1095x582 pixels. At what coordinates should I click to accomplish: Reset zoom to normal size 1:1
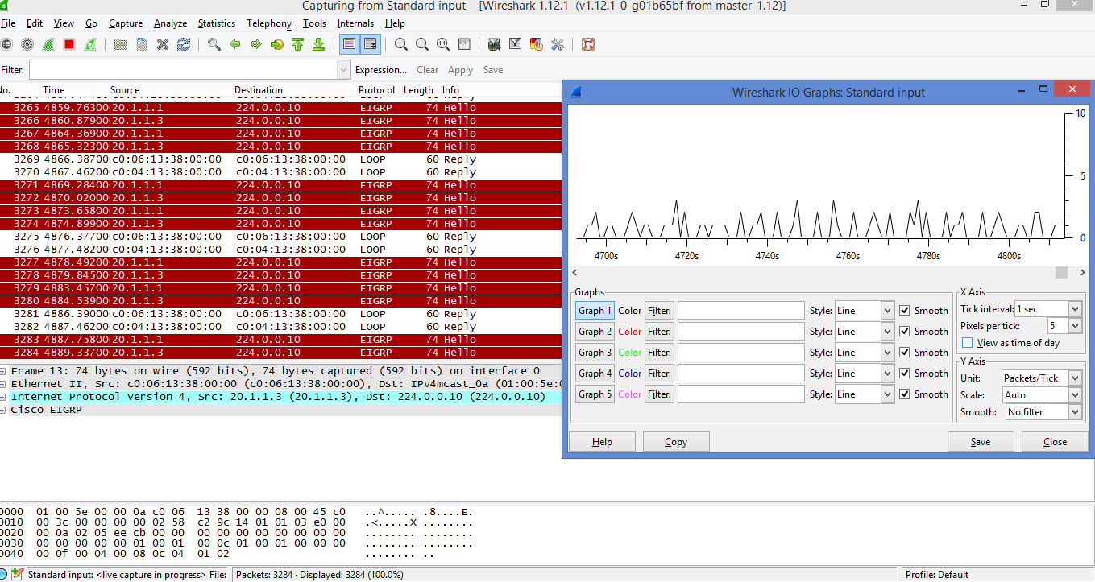442,44
